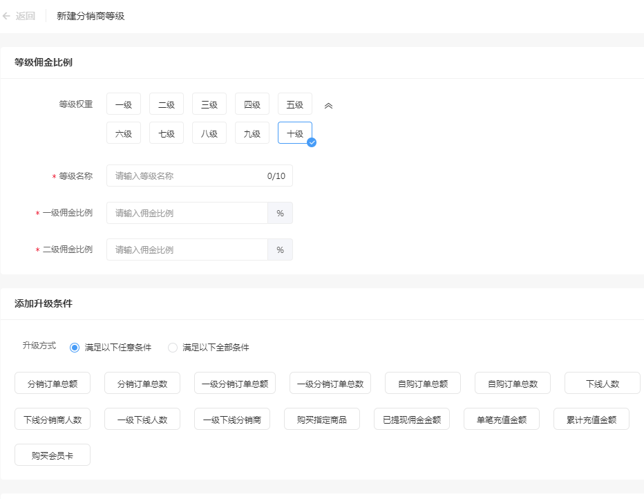Click the 等级名称 input field
Viewport: 644px width, 499px height.
click(187, 176)
